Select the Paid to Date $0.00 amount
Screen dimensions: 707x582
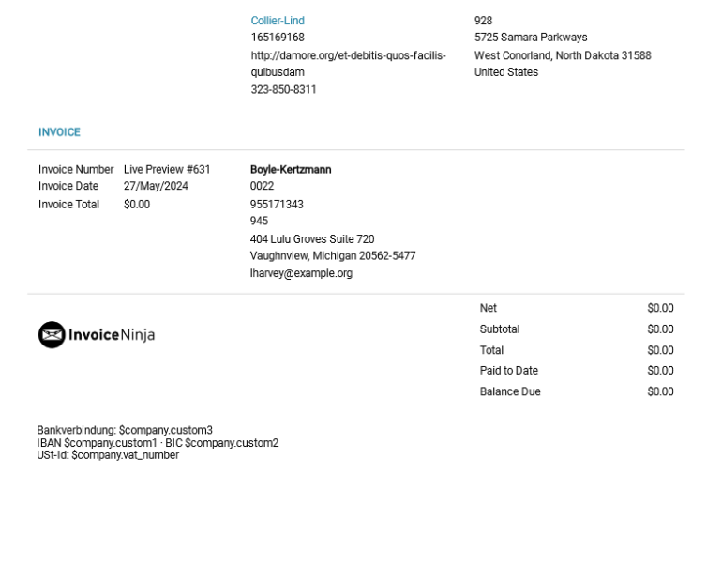click(660, 371)
